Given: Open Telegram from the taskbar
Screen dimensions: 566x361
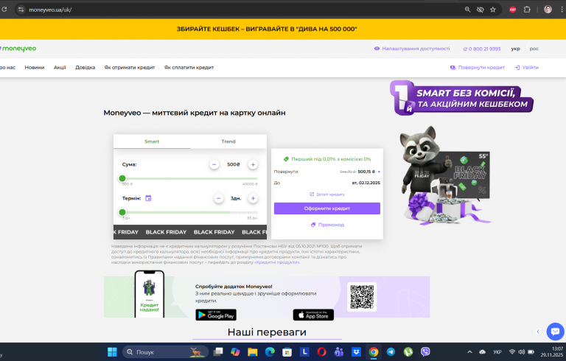Looking at the screenshot, I should coord(391,351).
